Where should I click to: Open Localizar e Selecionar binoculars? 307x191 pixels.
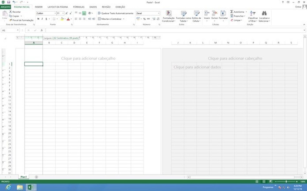[264, 16]
